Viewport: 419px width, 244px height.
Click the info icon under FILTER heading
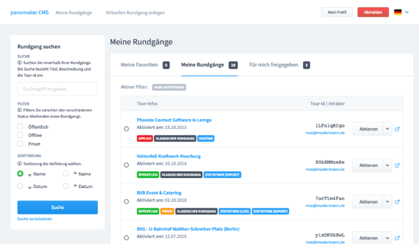[19, 110]
